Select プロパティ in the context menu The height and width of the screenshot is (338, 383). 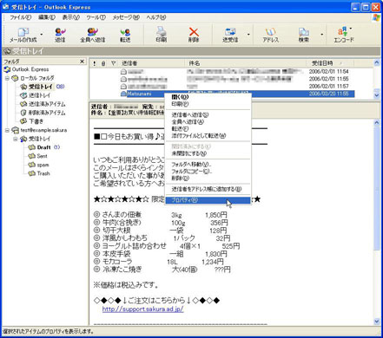click(x=208, y=200)
